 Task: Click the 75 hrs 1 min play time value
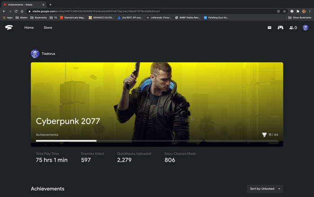coord(52,160)
